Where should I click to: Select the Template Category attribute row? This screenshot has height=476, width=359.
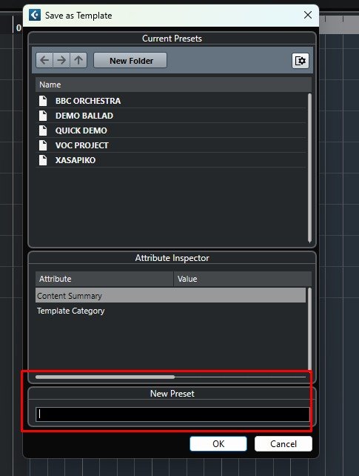coord(170,311)
